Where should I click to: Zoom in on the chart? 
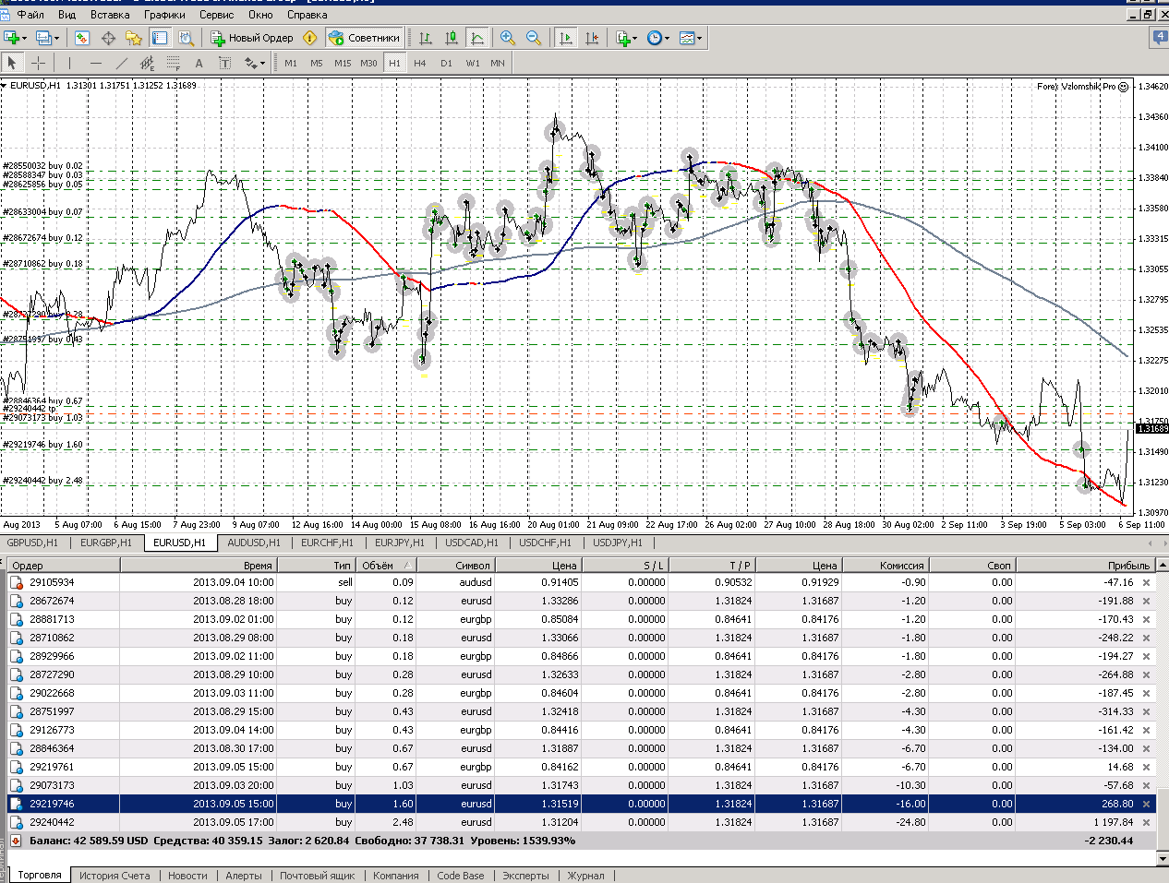tap(508, 38)
